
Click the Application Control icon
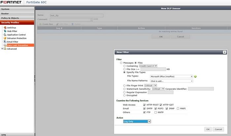tap(5, 35)
